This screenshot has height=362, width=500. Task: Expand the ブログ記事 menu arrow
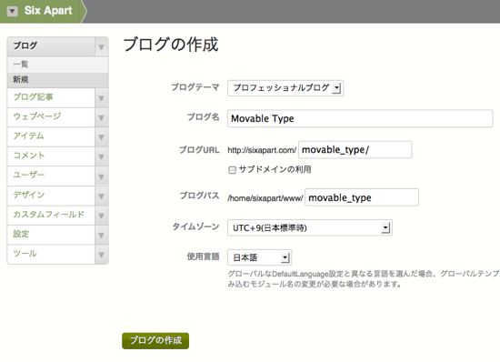(x=102, y=98)
